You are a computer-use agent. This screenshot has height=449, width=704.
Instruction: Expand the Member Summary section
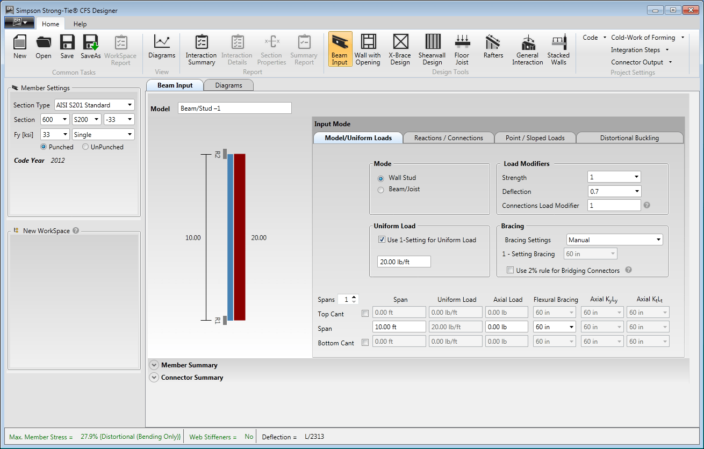point(154,365)
